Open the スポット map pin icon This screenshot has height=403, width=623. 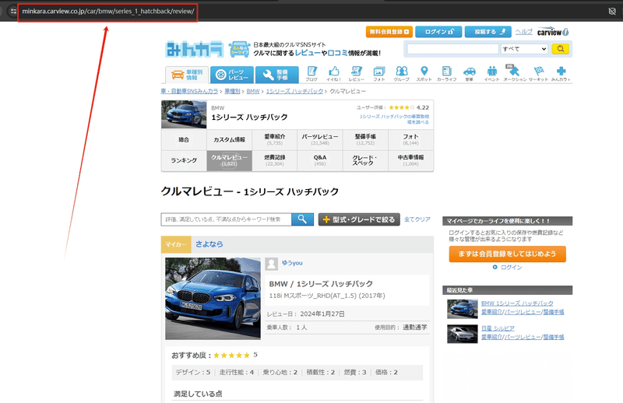(424, 74)
